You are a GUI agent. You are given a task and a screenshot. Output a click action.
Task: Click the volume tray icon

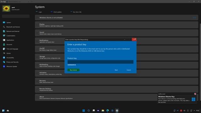(x=184, y=110)
